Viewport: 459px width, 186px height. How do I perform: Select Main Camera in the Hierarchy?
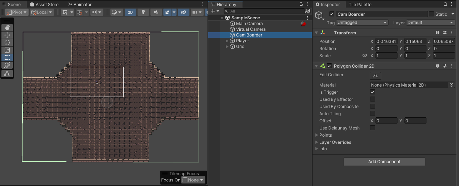pyautogui.click(x=249, y=24)
